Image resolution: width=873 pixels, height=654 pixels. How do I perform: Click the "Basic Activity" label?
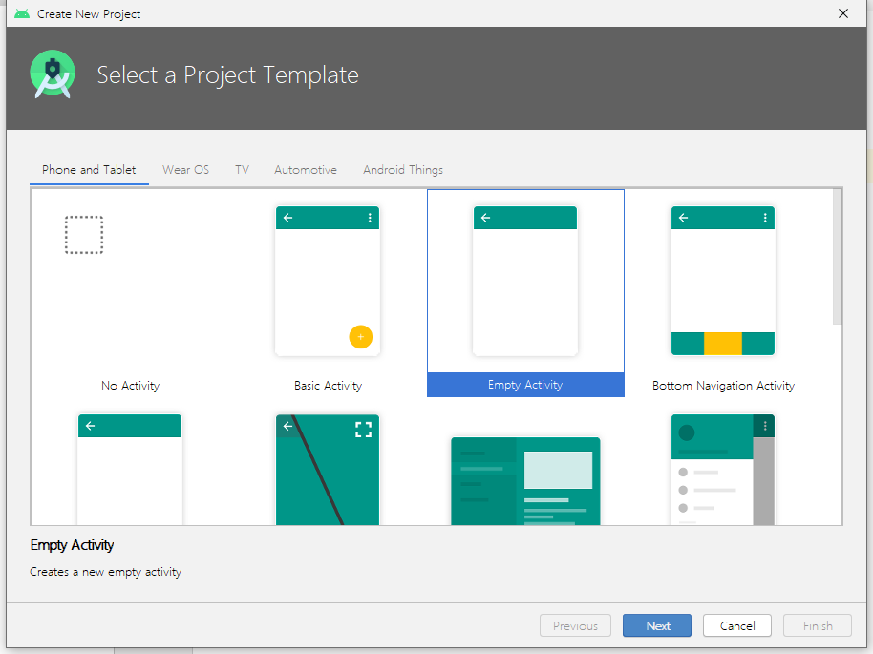(x=328, y=385)
